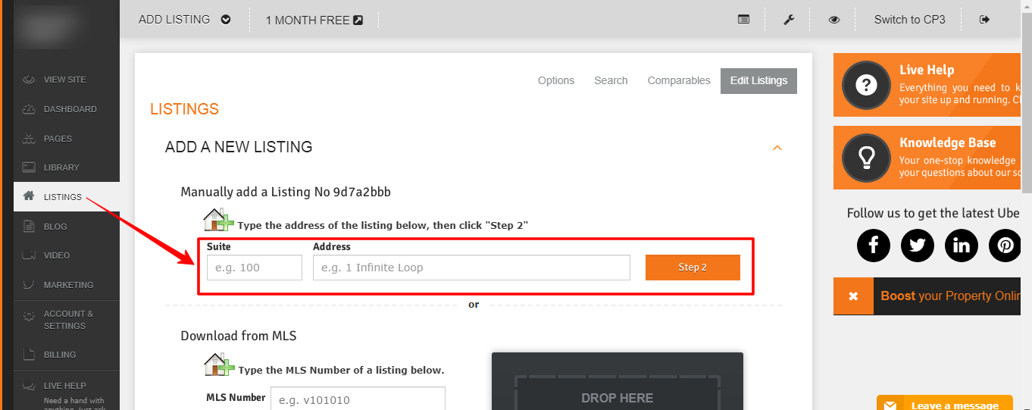This screenshot has width=1032, height=410.
Task: Click the house icon beside manual listing instructions
Action: click(220, 220)
